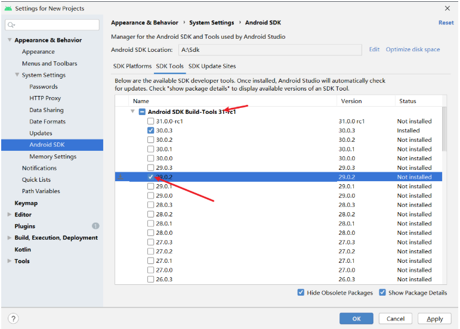Viewport: 460px width, 329px height.
Task: Open HTTP Proxy settings
Action: [45, 98]
